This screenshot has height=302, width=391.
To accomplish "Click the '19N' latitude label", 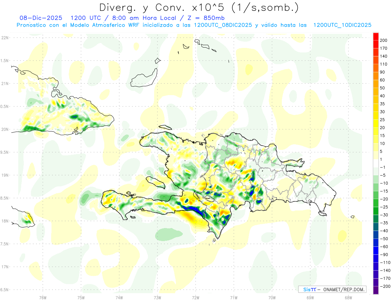I will 5,175.
